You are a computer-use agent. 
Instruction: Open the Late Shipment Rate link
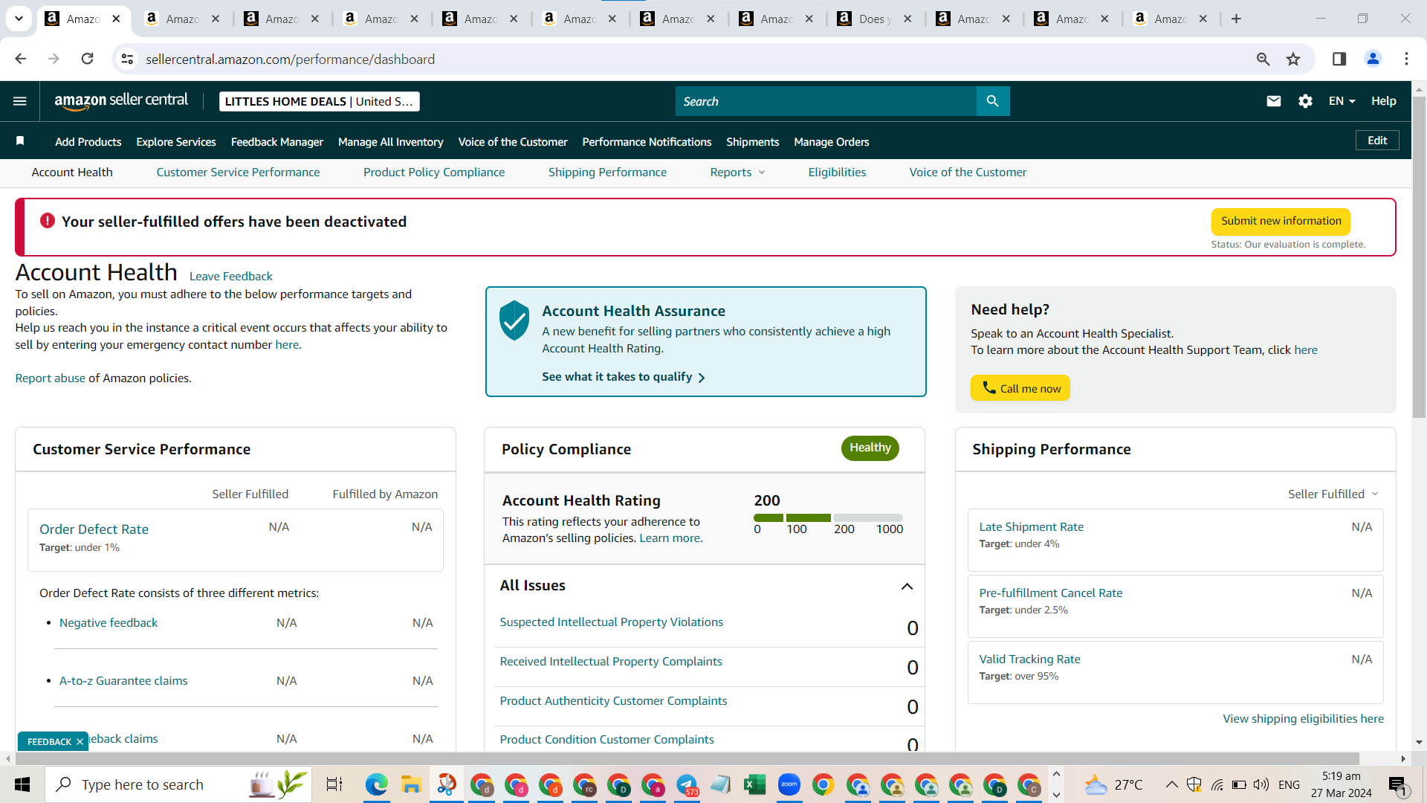click(x=1031, y=527)
